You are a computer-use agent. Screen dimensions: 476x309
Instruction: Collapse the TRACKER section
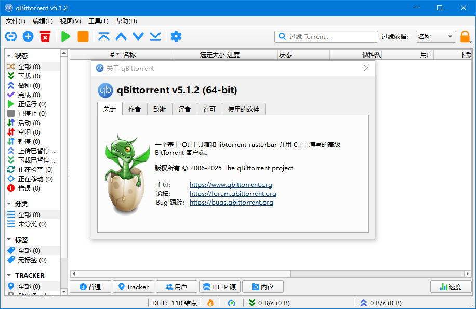(x=9, y=275)
